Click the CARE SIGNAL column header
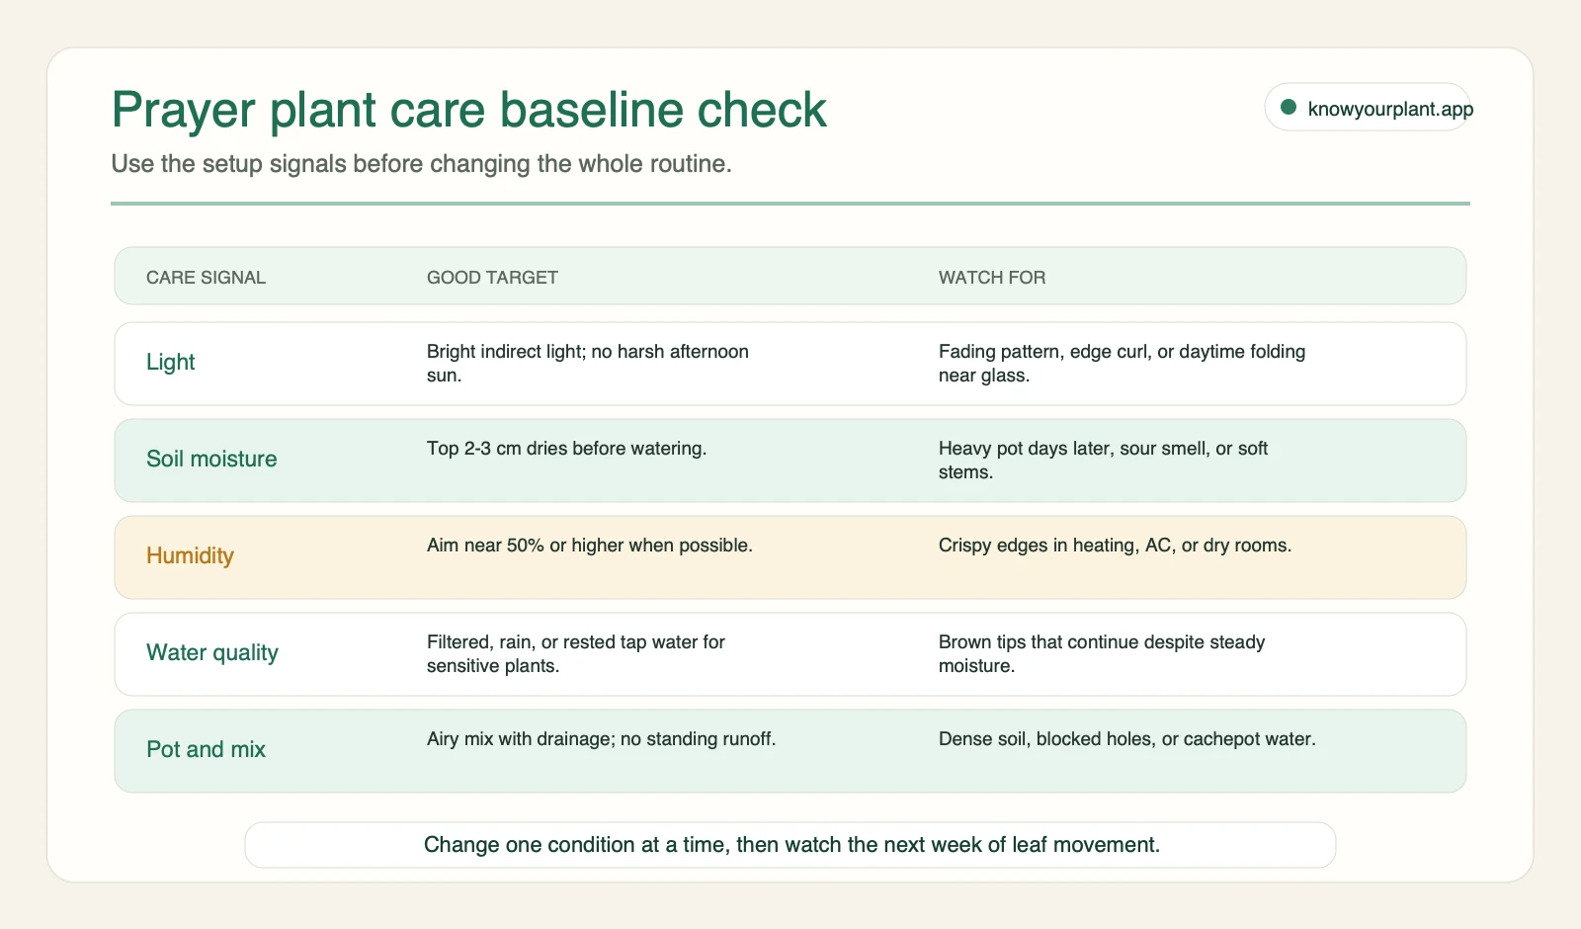 206,278
